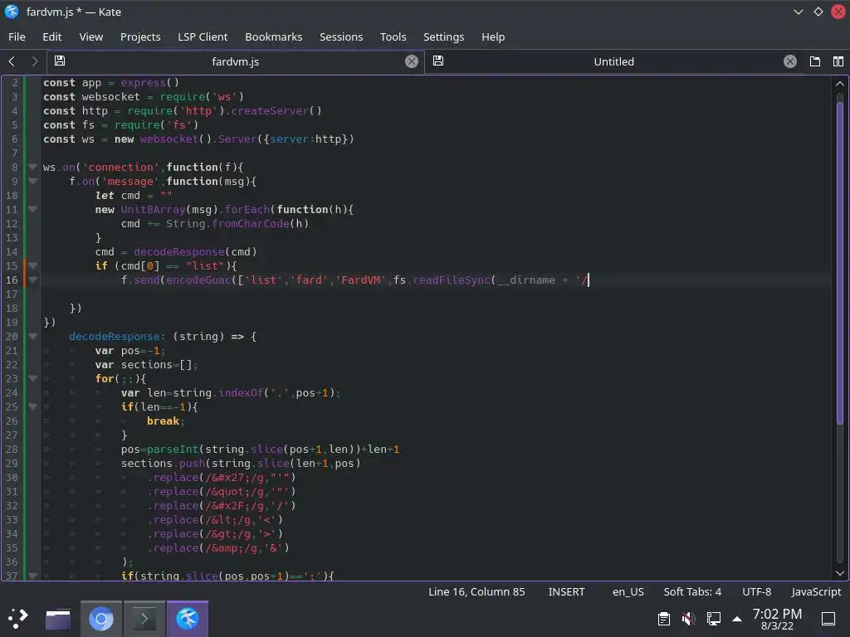
Task: Collapse the fold at line 37
Action: (32, 576)
